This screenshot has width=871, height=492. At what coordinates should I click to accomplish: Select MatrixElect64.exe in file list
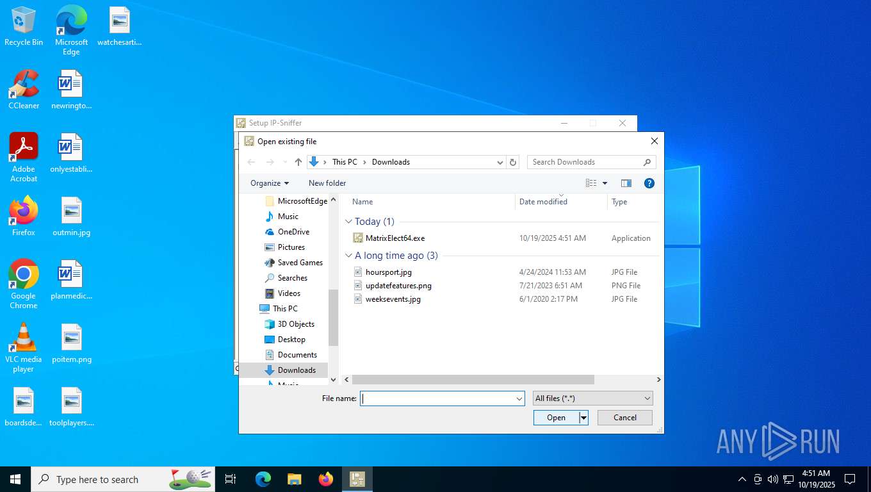pos(389,238)
